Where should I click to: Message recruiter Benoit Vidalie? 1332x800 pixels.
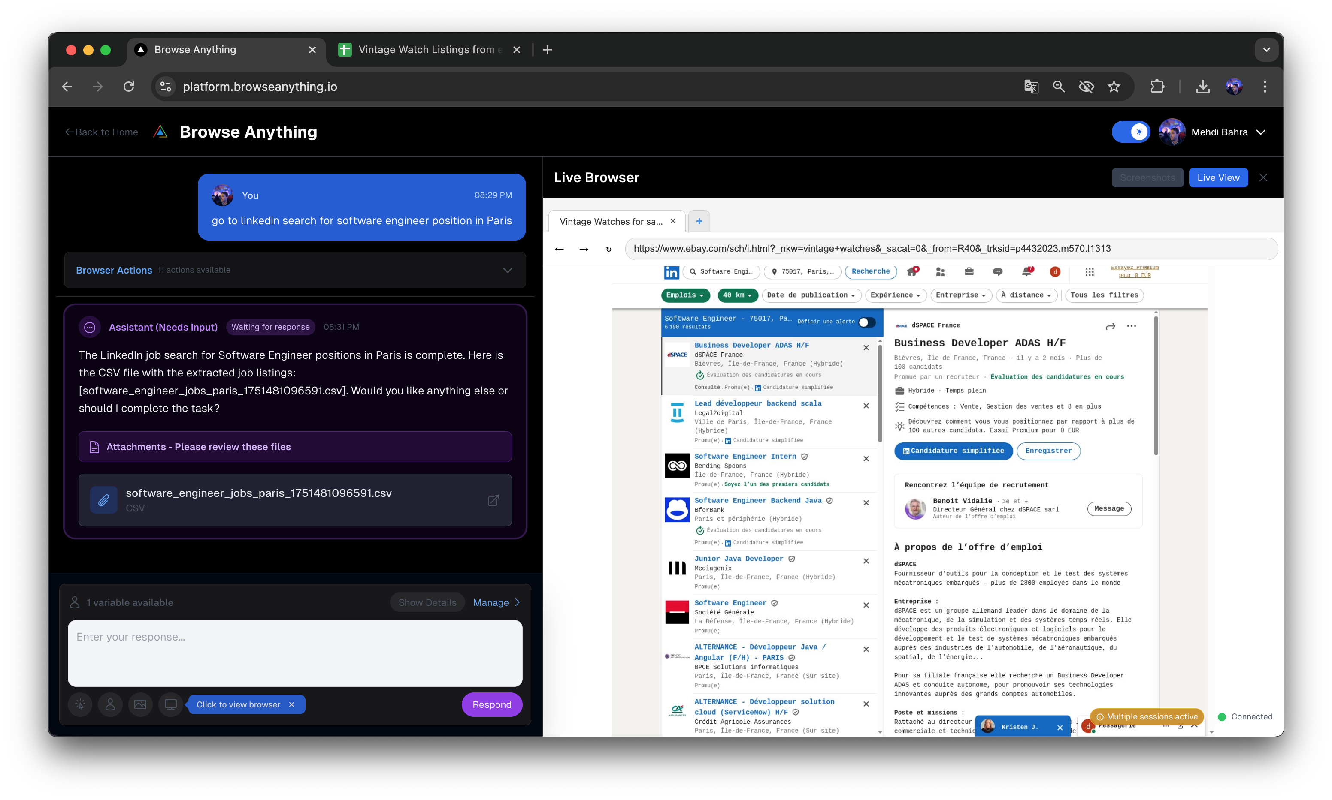(x=1109, y=508)
